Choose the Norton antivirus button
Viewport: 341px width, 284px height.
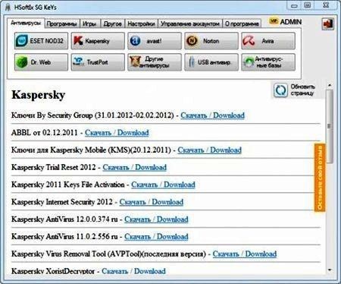pos(211,41)
